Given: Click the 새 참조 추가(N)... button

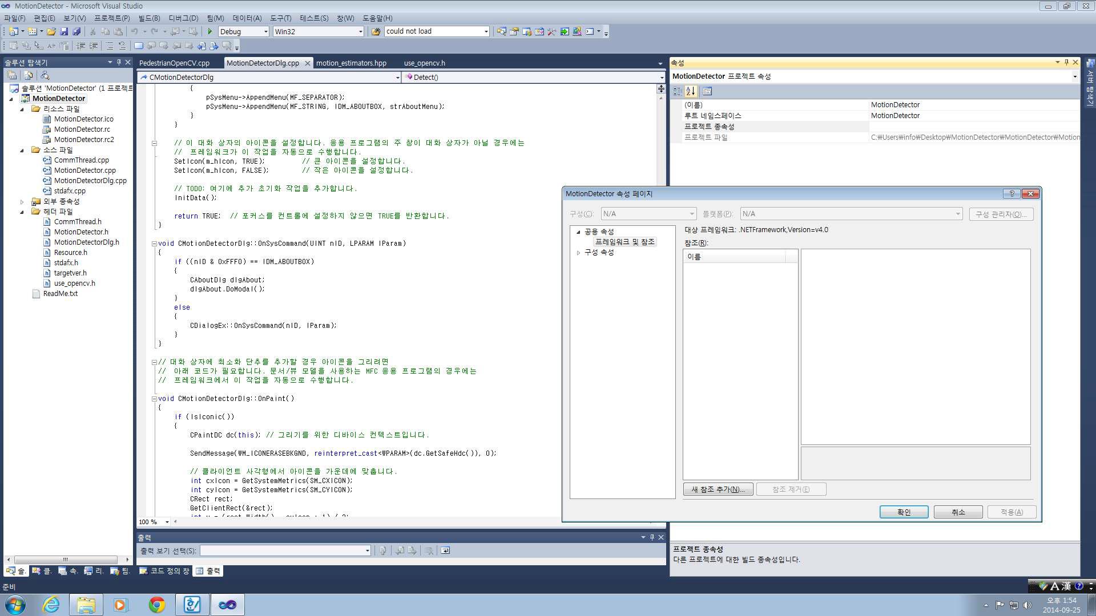Looking at the screenshot, I should click(x=718, y=489).
